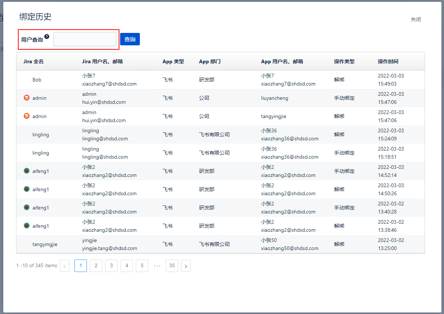Select page 3 in pagination
Image resolution: width=444 pixels, height=314 pixels.
(111, 266)
